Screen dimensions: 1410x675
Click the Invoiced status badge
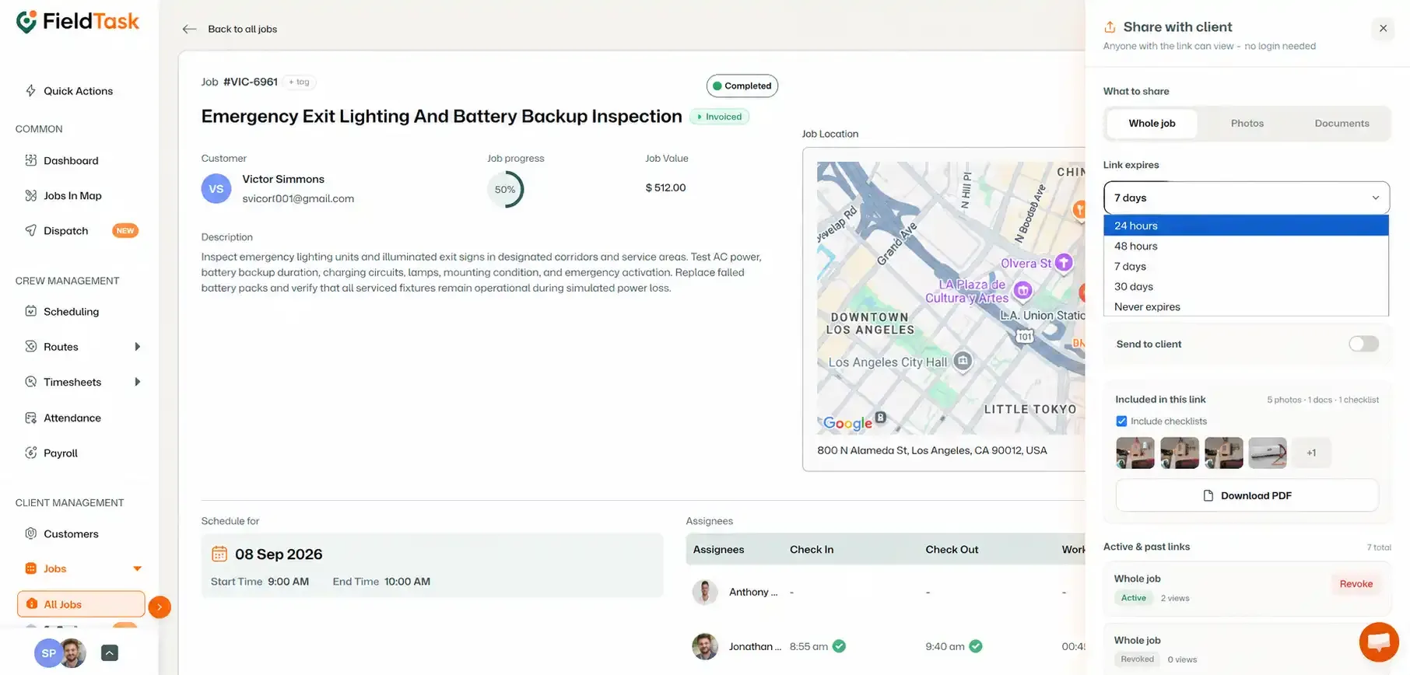point(719,117)
